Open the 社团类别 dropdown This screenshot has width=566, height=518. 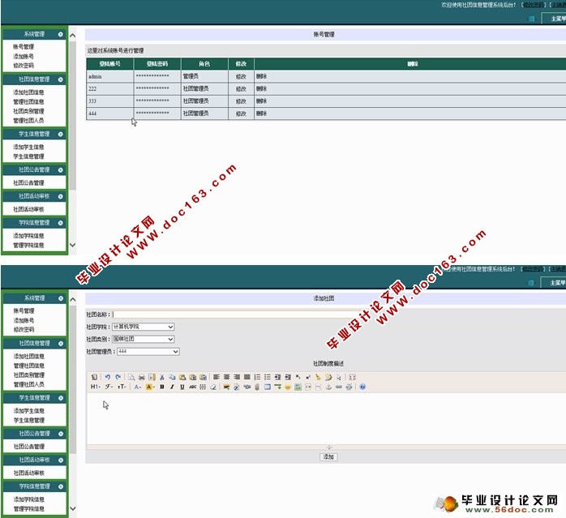tap(144, 339)
